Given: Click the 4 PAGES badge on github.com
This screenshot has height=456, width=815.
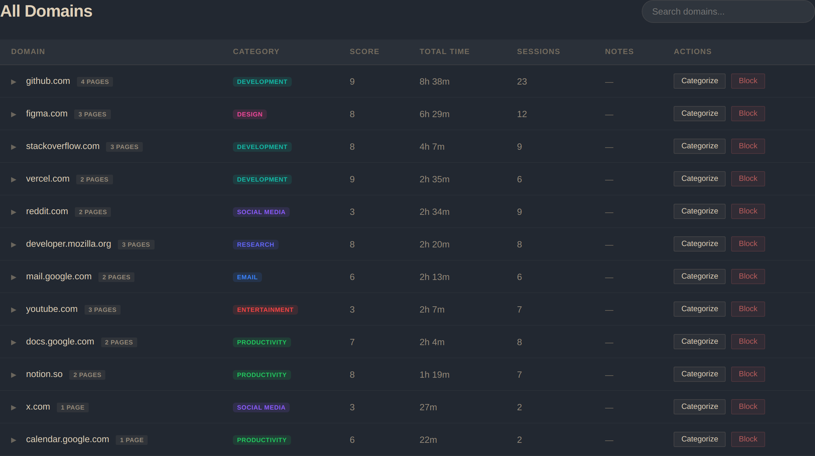Looking at the screenshot, I should click(x=95, y=82).
